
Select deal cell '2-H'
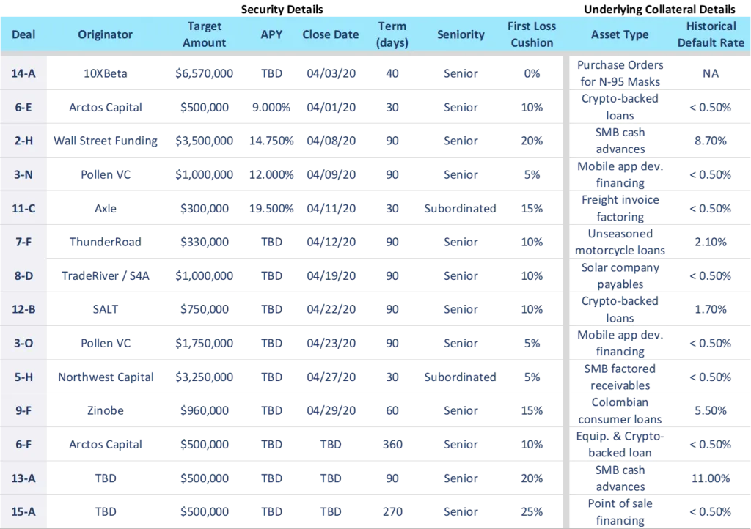[x=23, y=141]
